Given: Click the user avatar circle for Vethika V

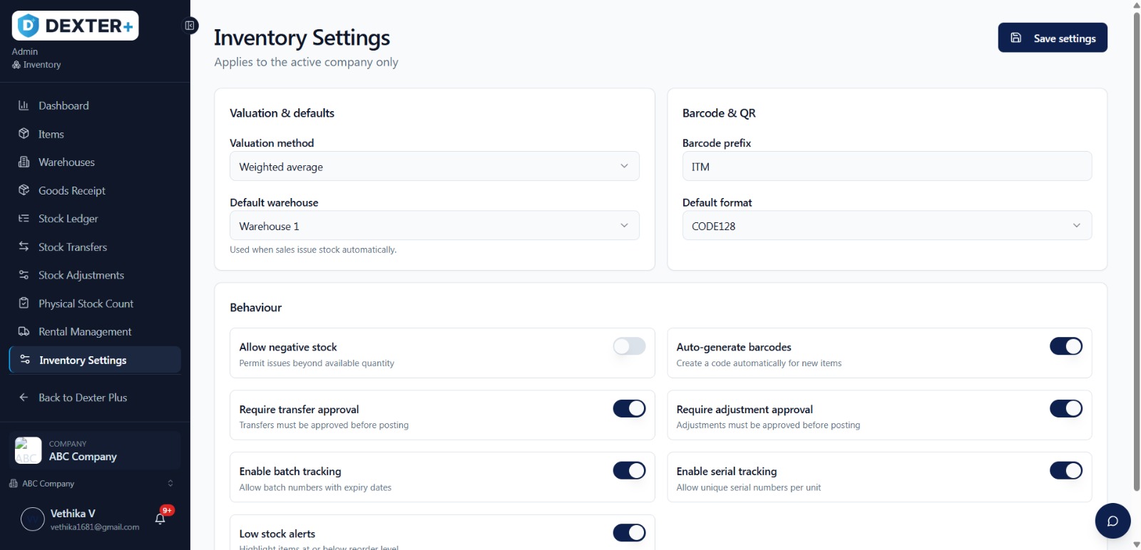Looking at the screenshot, I should pos(33,519).
